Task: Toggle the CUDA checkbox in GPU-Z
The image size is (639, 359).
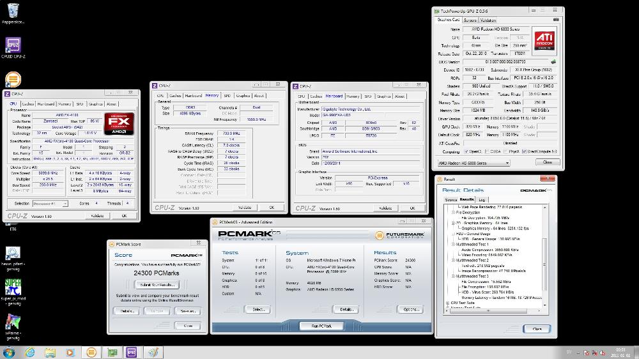Action: (487, 151)
